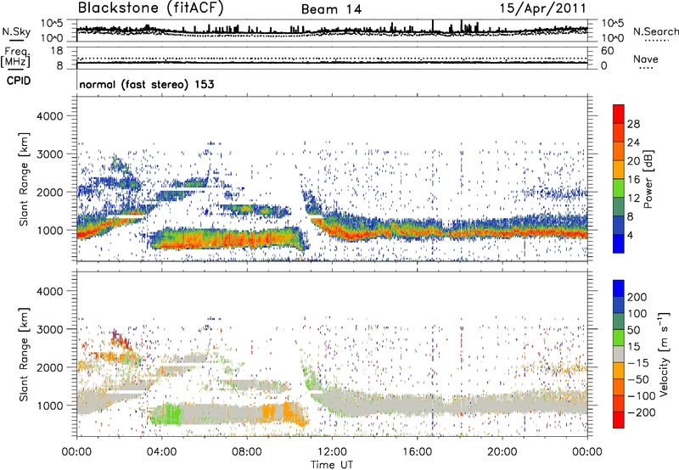Click the '4' label on Power colorbar
This screenshot has height=470, width=679.
630,236
